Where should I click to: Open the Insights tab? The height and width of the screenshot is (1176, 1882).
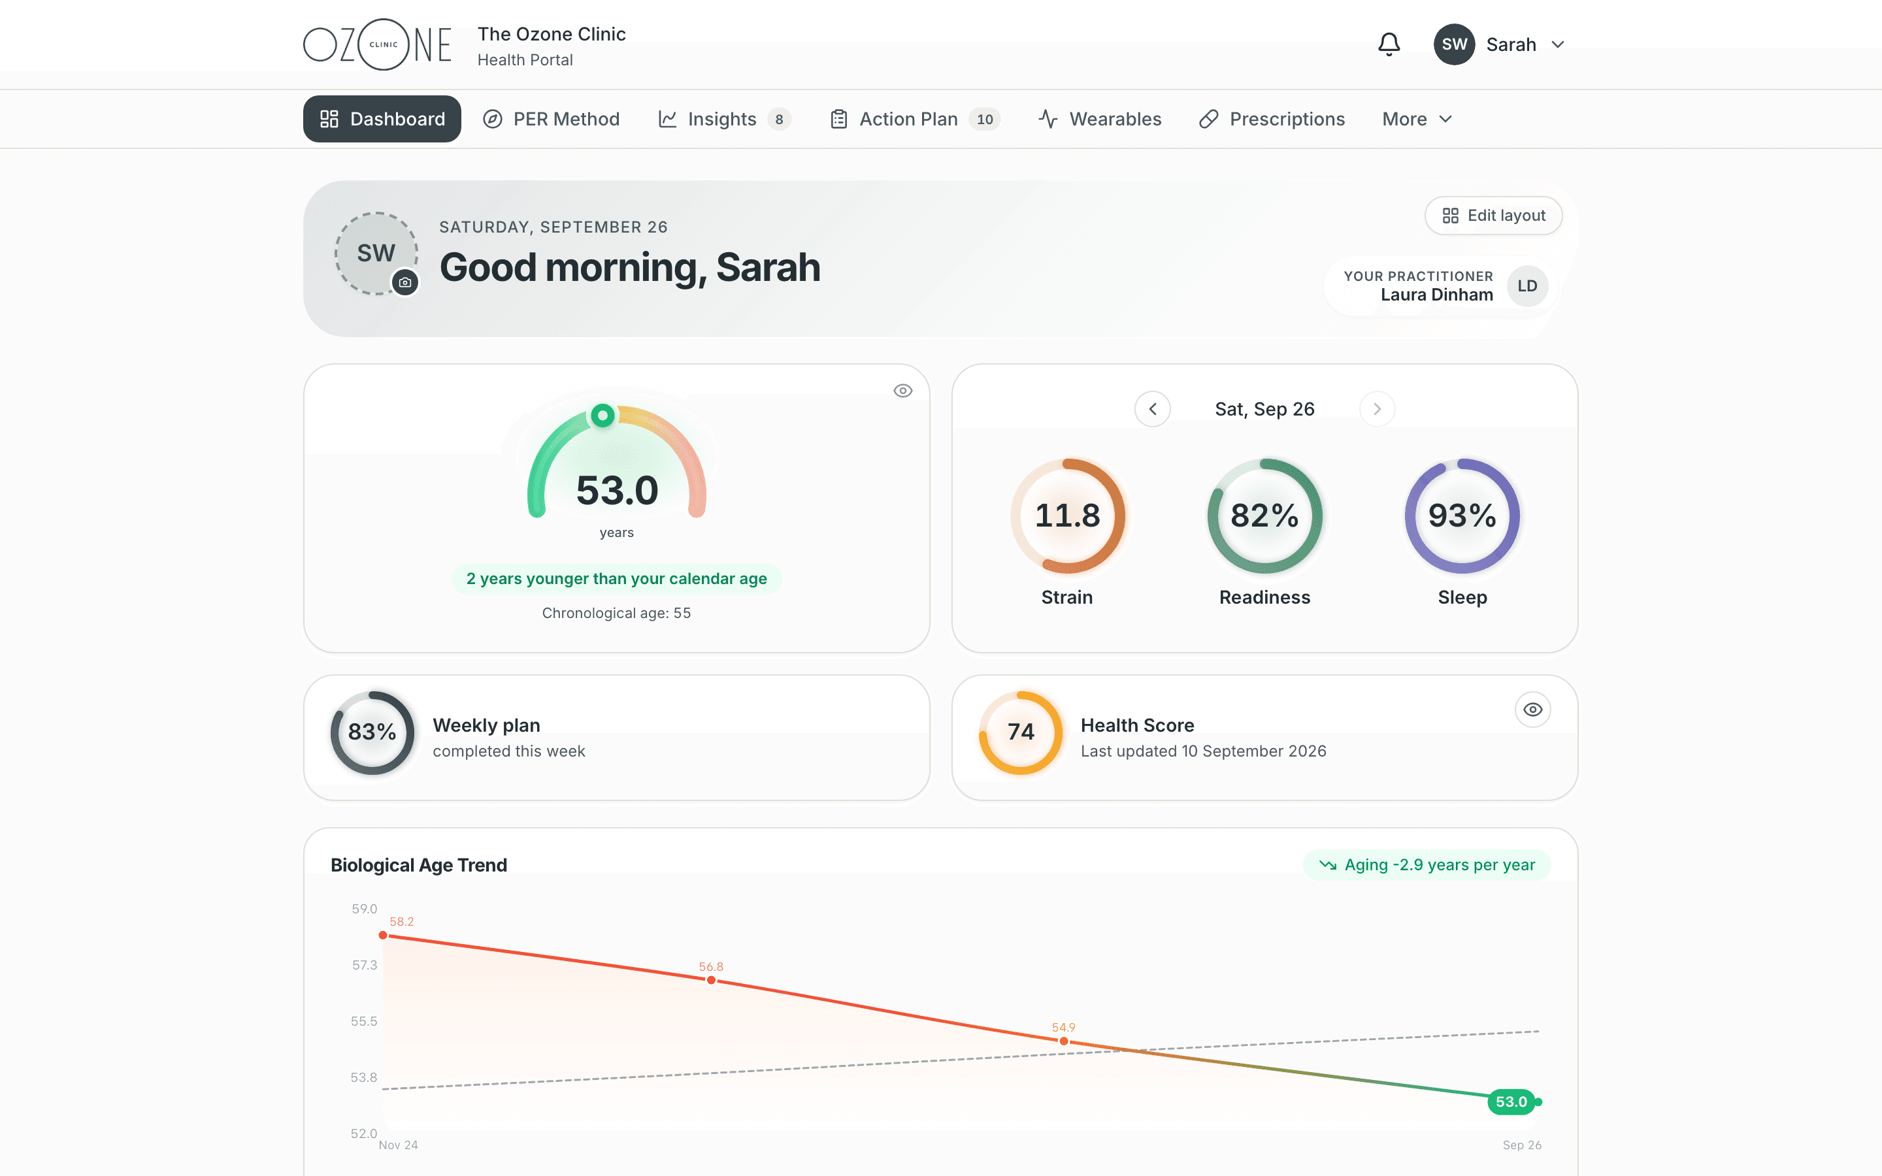(x=725, y=119)
